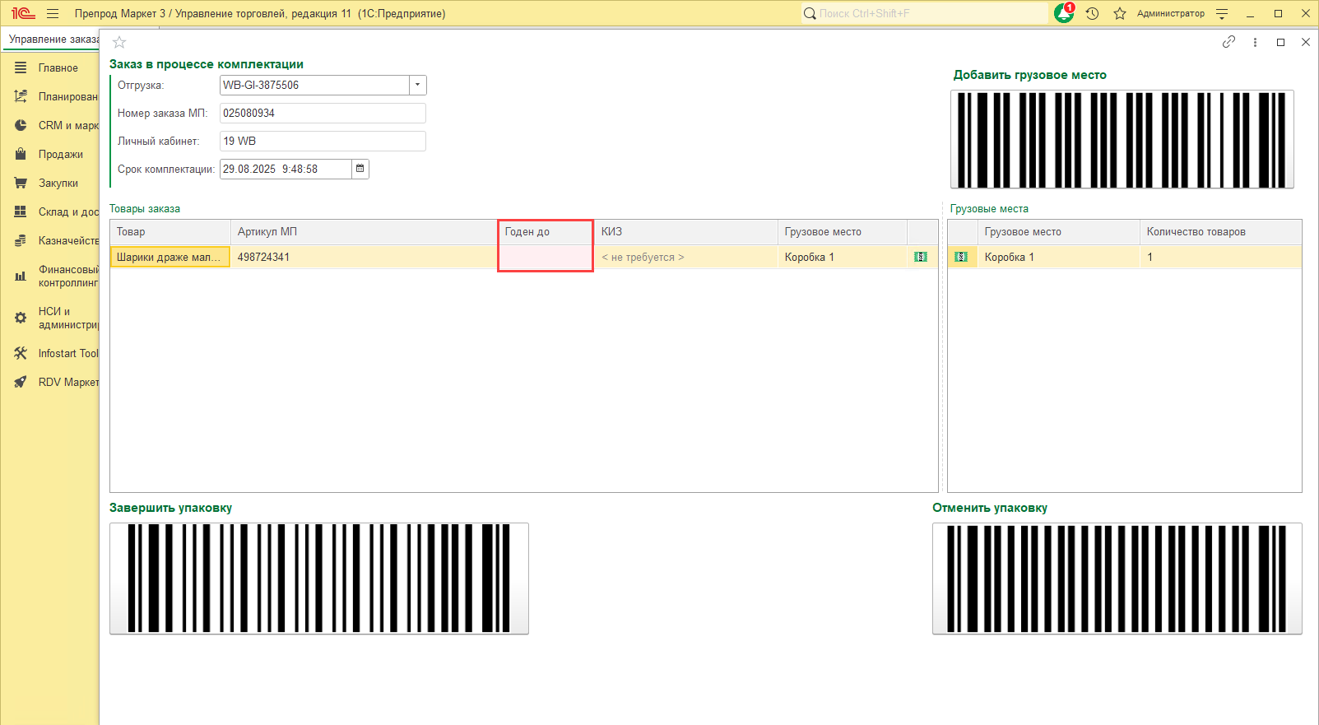1319x725 pixels.
Task: Click Номер заказа МП field
Action: click(323, 113)
